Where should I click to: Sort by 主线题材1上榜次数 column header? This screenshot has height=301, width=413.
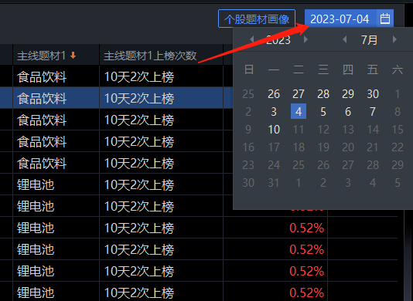(150, 56)
